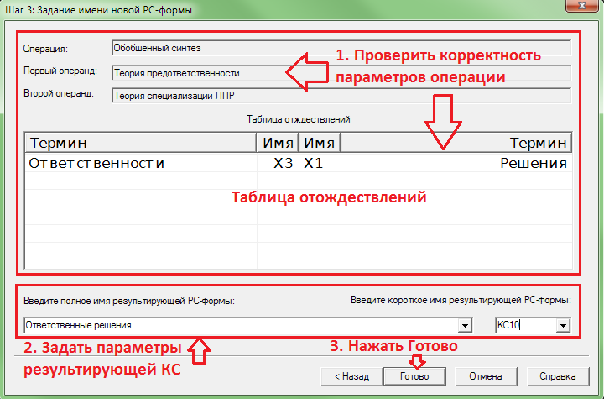Click the Операция: label
The width and height of the screenshot is (604, 399).
[45, 49]
